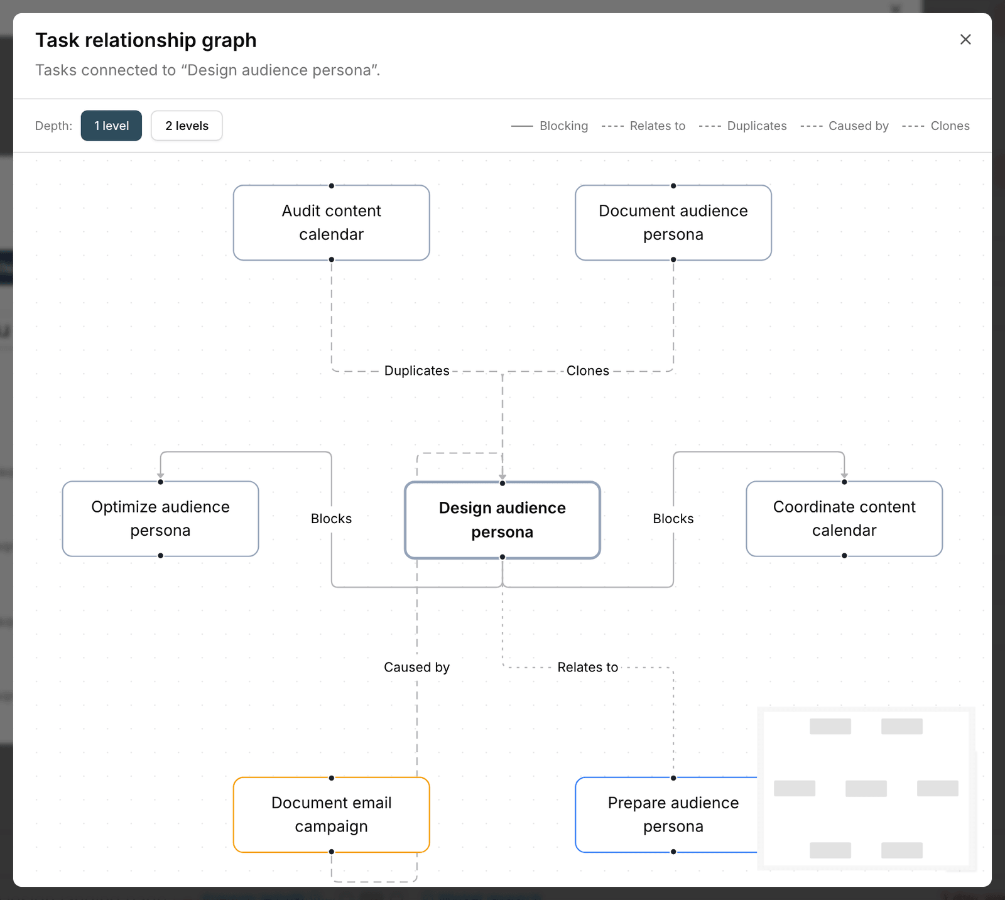Viewport: 1005px width, 900px height.
Task: Click top handle of Design audience persona node
Action: (x=503, y=483)
